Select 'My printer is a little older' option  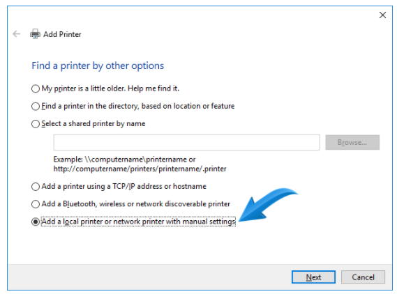coord(36,88)
